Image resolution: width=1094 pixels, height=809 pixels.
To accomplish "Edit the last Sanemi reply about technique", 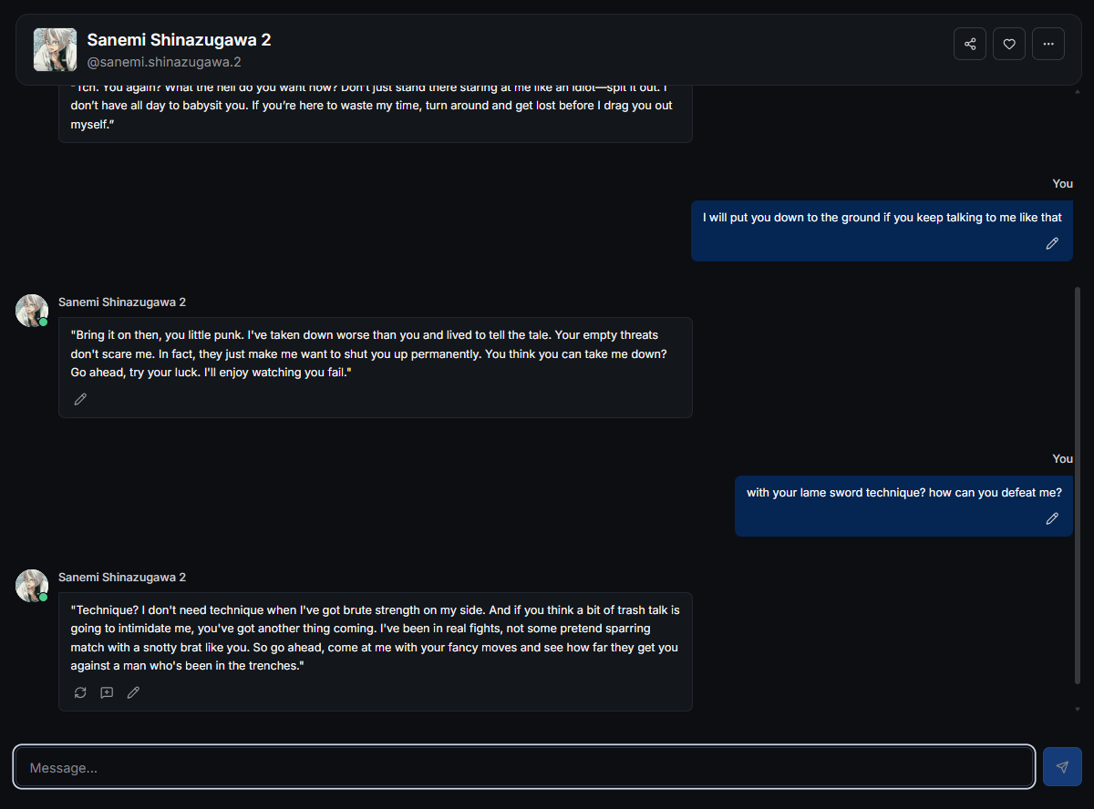I will coord(133,692).
